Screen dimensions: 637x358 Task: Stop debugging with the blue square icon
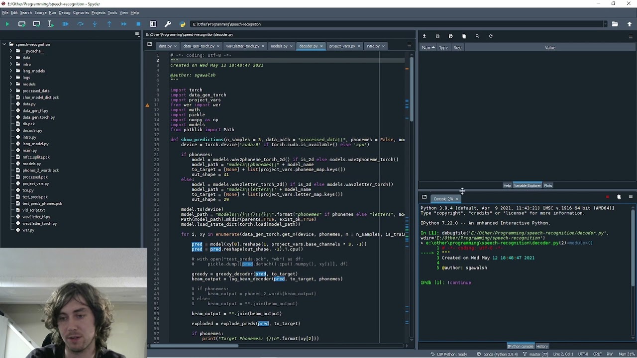(x=138, y=24)
